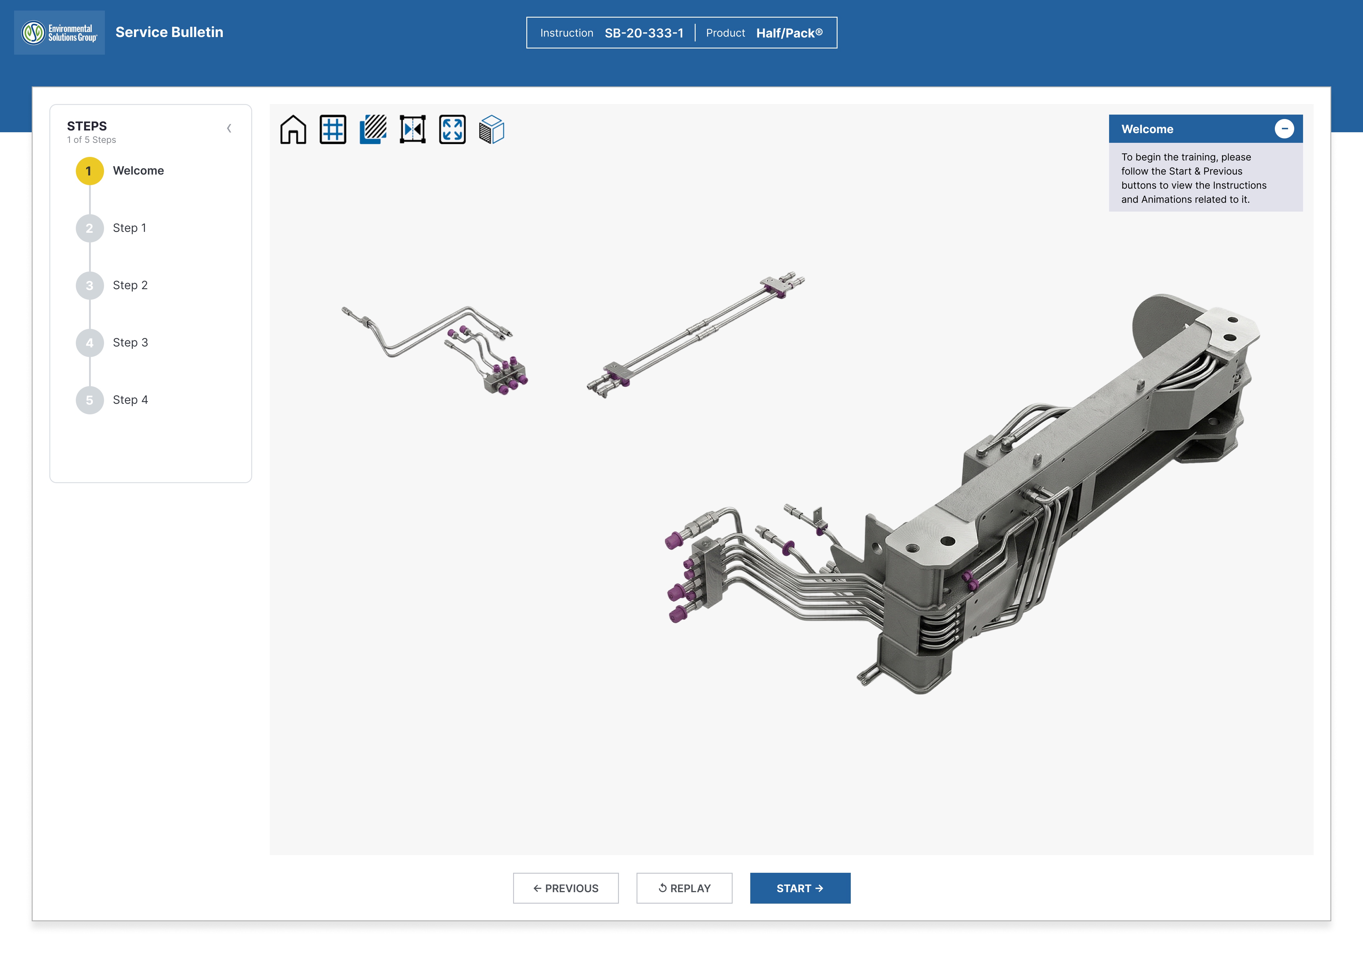Select the Welcome step
The width and height of the screenshot is (1363, 953).
point(138,171)
